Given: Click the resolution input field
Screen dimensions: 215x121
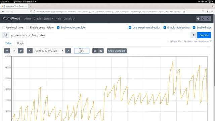Looking at the screenshot, I should coord(82,51).
